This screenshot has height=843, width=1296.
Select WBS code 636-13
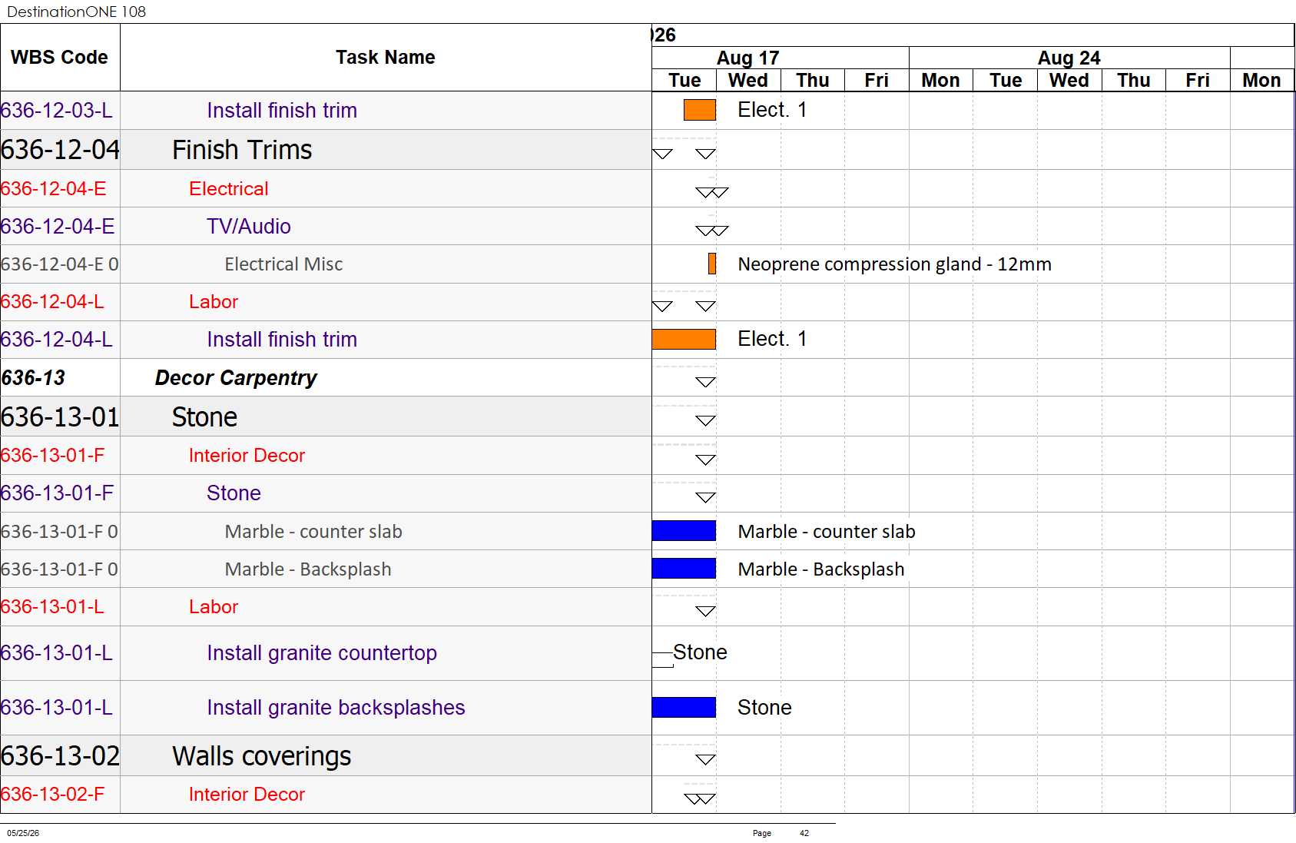point(33,378)
